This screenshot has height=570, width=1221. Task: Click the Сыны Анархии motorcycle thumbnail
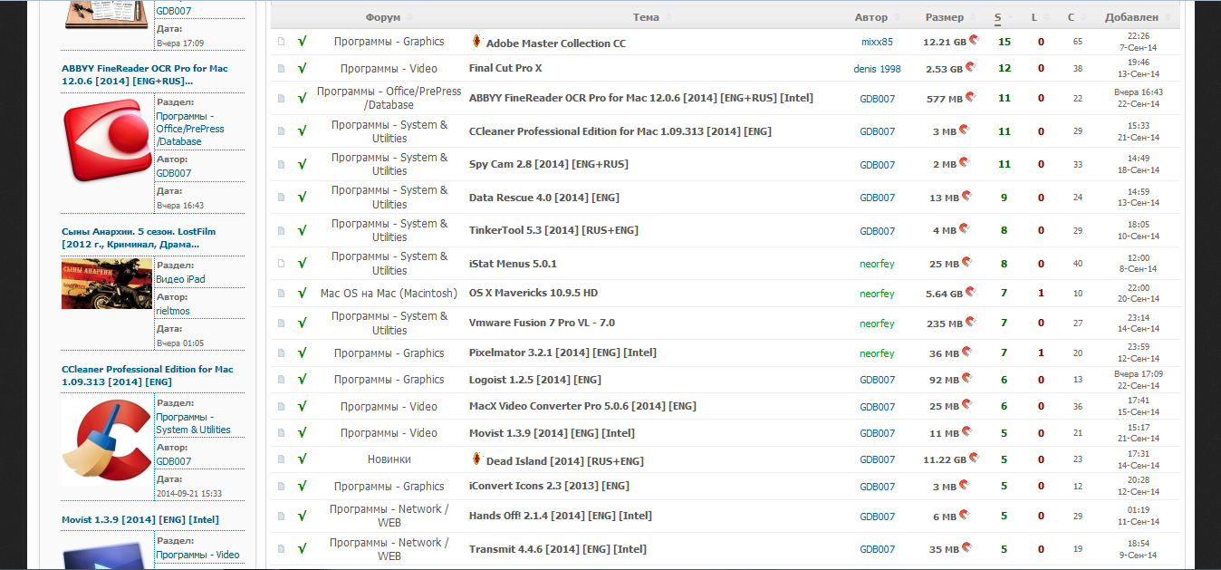click(107, 284)
